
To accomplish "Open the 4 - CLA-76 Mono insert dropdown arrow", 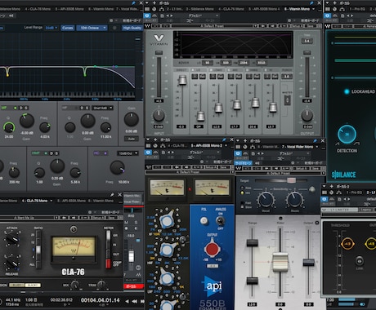I will click(51, 201).
